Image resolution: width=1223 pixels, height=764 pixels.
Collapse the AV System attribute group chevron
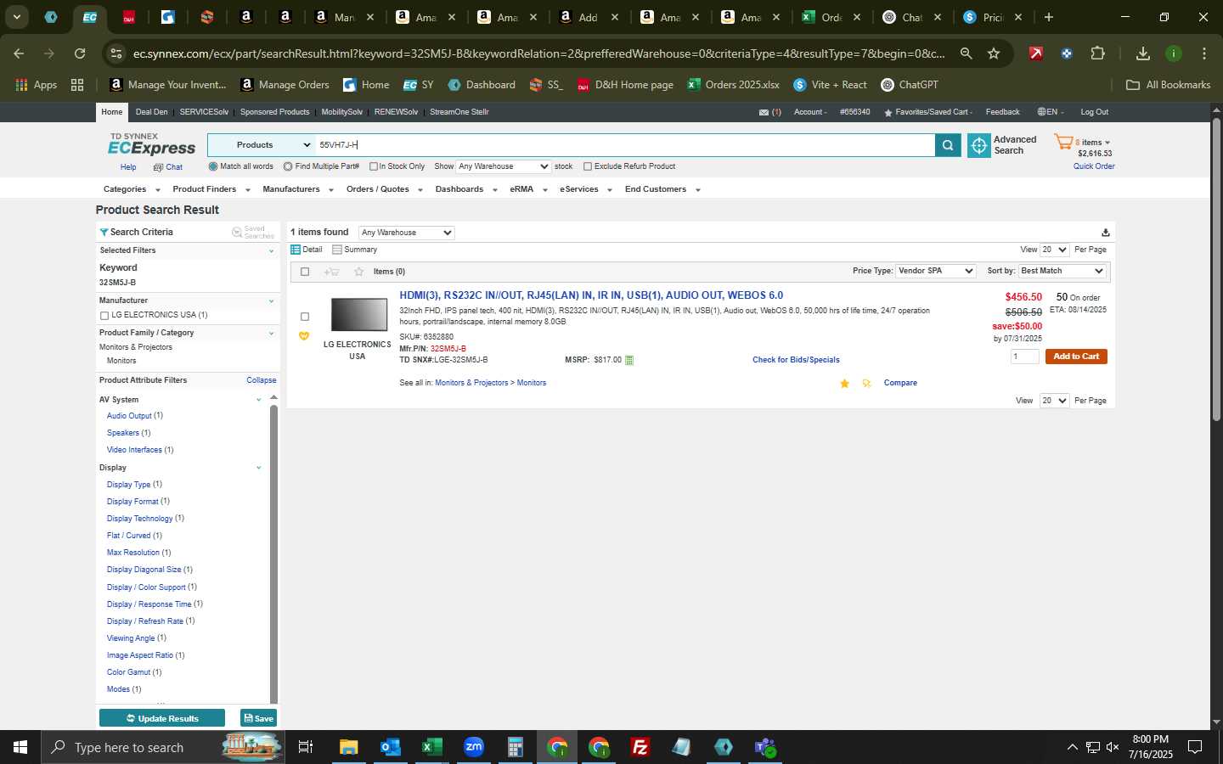point(258,400)
